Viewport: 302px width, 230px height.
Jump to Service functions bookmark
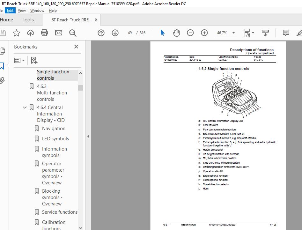click(x=60, y=212)
